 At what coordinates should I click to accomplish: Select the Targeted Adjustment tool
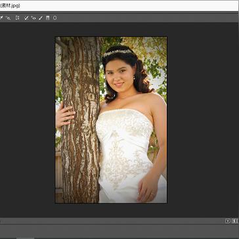(x=8, y=18)
